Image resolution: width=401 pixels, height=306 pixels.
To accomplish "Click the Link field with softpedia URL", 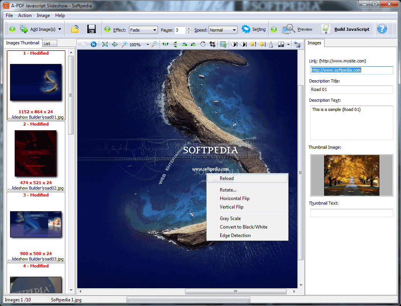I will click(x=352, y=70).
